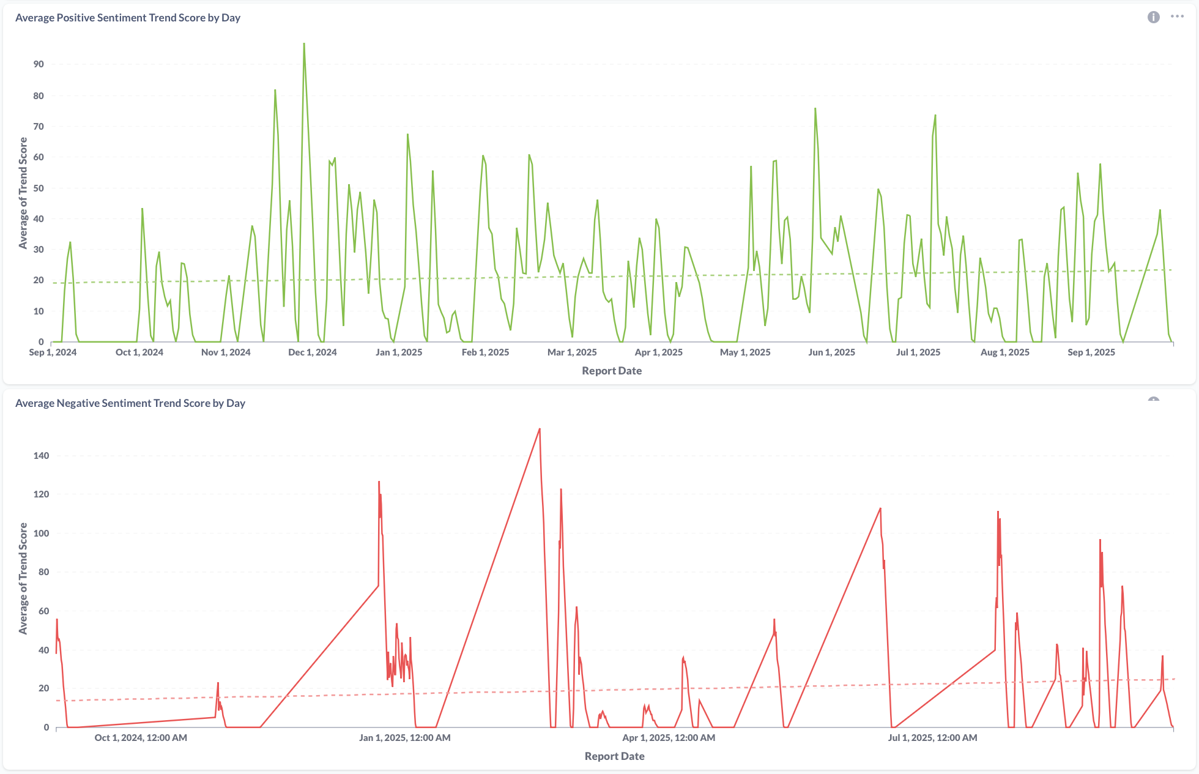Click the highest red peak in negative chart

point(540,430)
